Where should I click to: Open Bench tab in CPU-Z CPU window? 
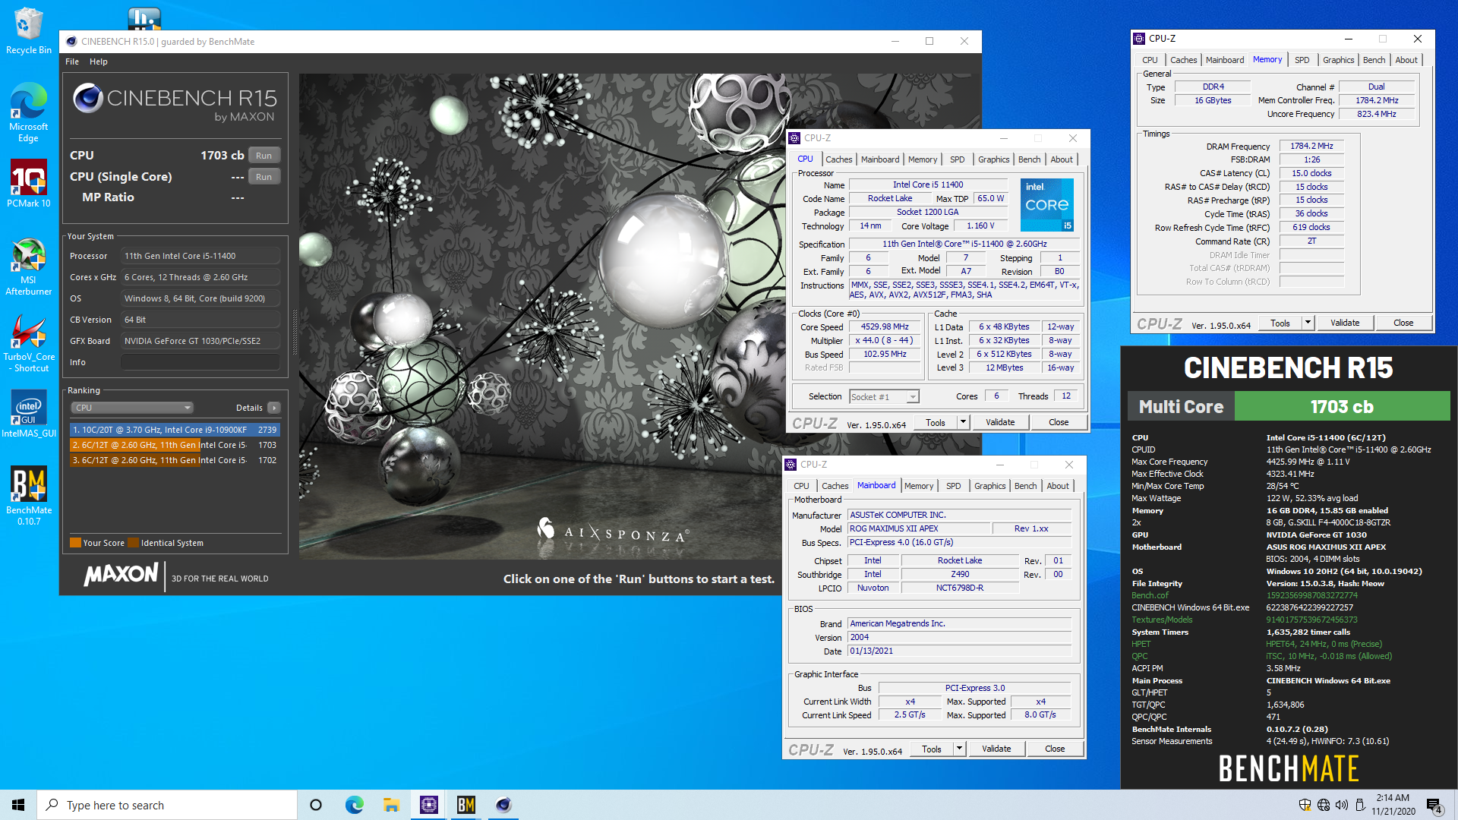point(1029,159)
